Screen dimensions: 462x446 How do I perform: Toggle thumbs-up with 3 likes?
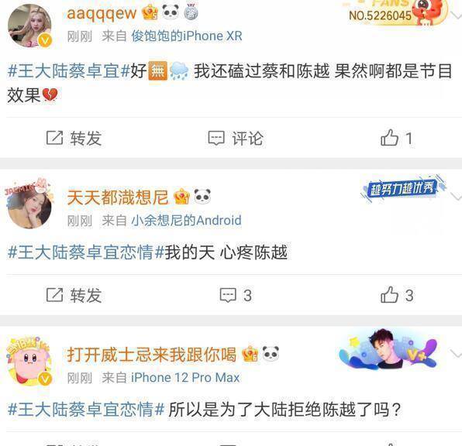coord(389,294)
